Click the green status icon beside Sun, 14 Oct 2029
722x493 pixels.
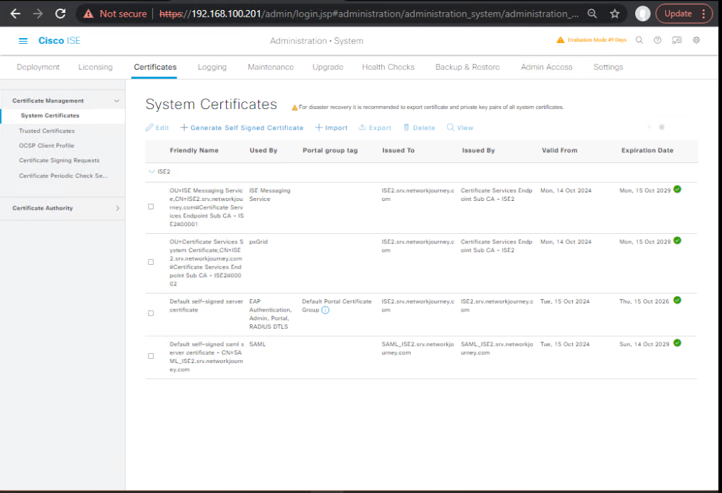click(678, 343)
